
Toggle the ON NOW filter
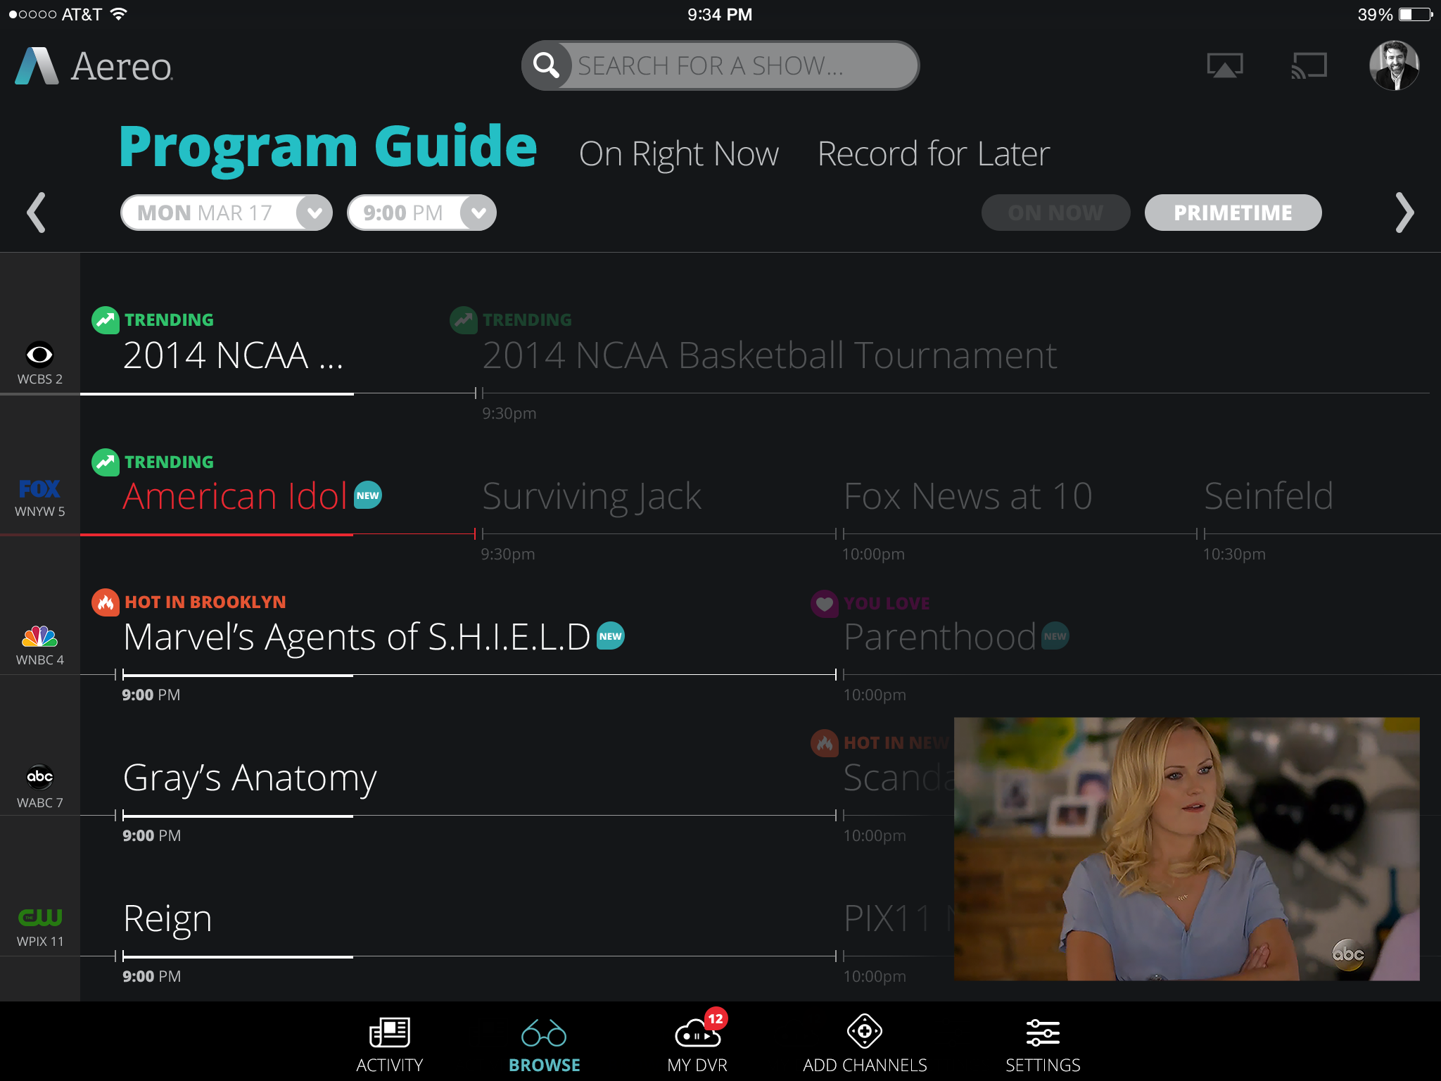click(1055, 213)
